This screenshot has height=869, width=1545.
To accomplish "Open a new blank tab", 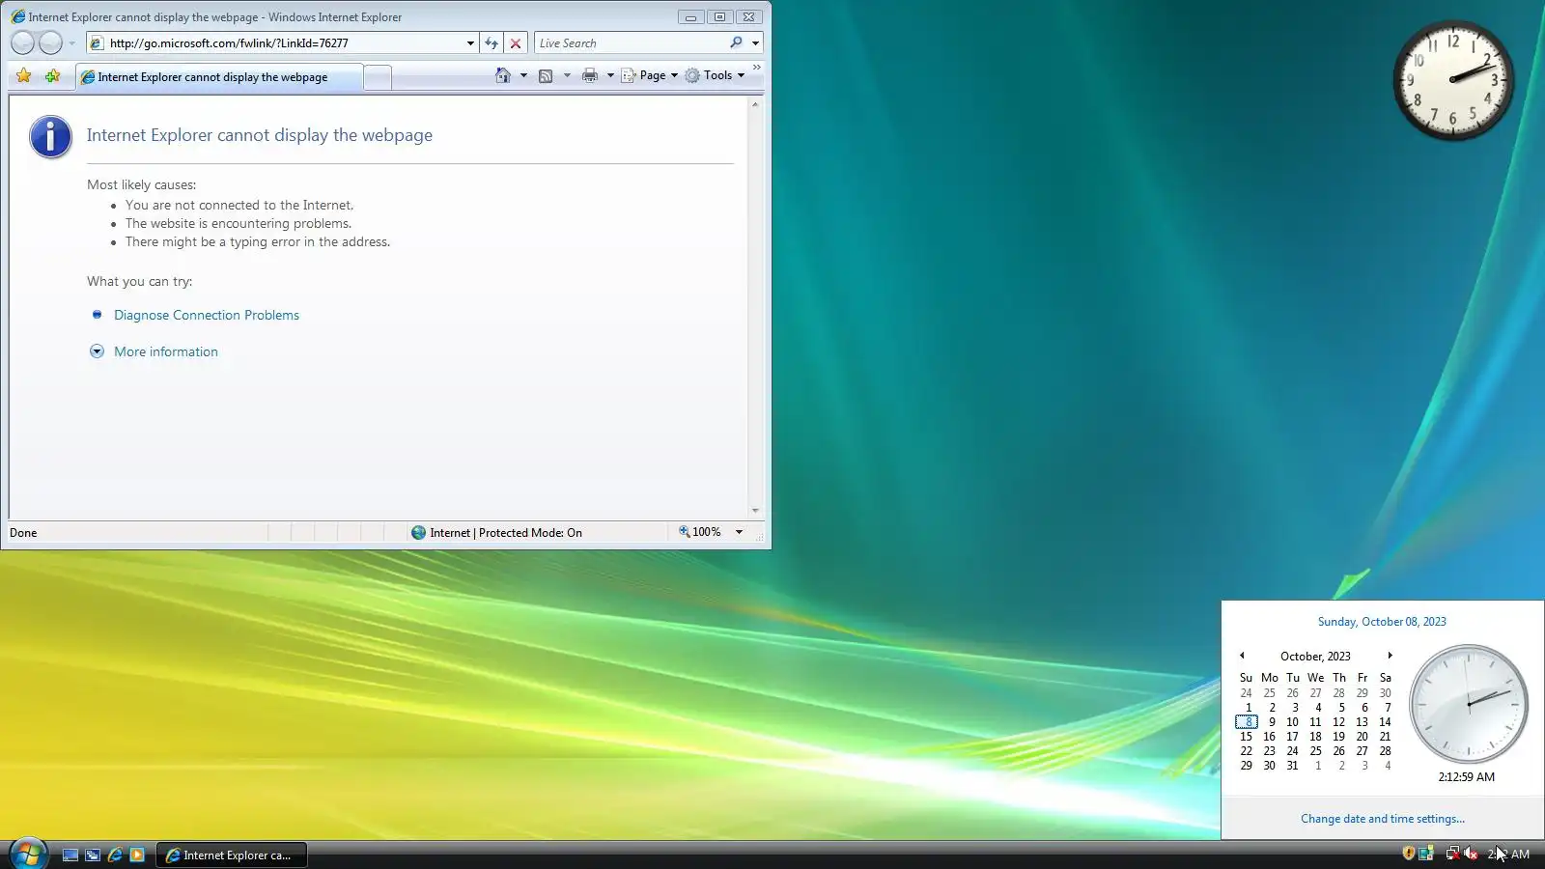I will click(x=378, y=77).
